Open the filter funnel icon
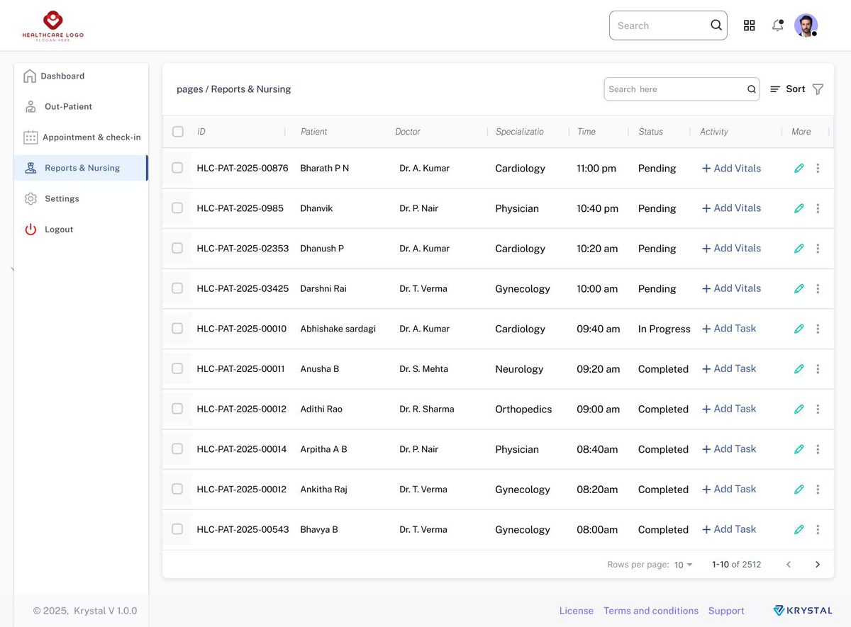Screen dimensions: 851x627 (x=818, y=89)
